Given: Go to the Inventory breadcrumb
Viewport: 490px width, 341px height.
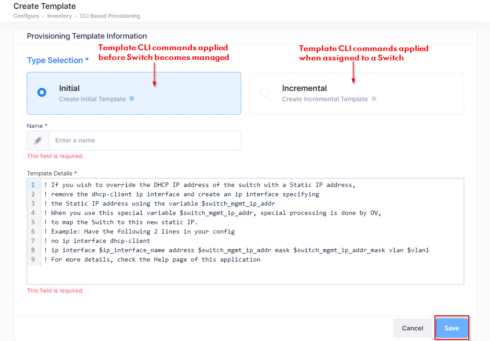Looking at the screenshot, I should coord(60,16).
